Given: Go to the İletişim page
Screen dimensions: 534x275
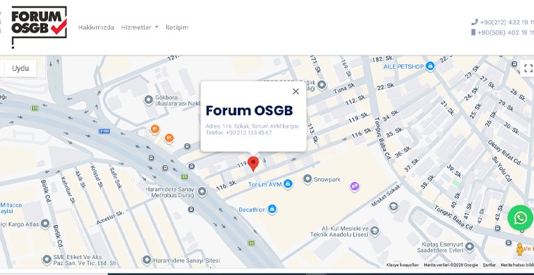Looking at the screenshot, I should point(177,27).
